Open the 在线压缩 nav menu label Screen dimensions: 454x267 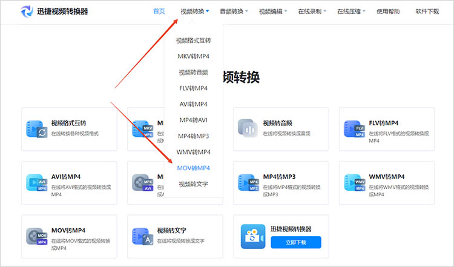pyautogui.click(x=349, y=12)
